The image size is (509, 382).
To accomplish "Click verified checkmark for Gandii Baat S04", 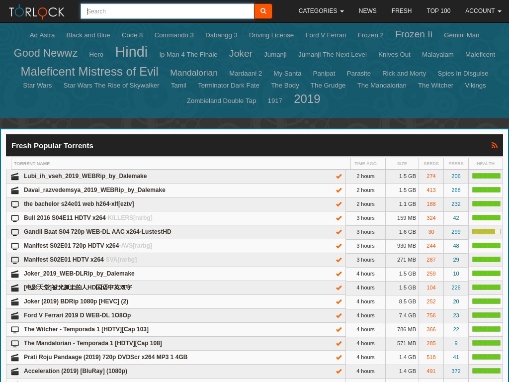I will 339,232.
